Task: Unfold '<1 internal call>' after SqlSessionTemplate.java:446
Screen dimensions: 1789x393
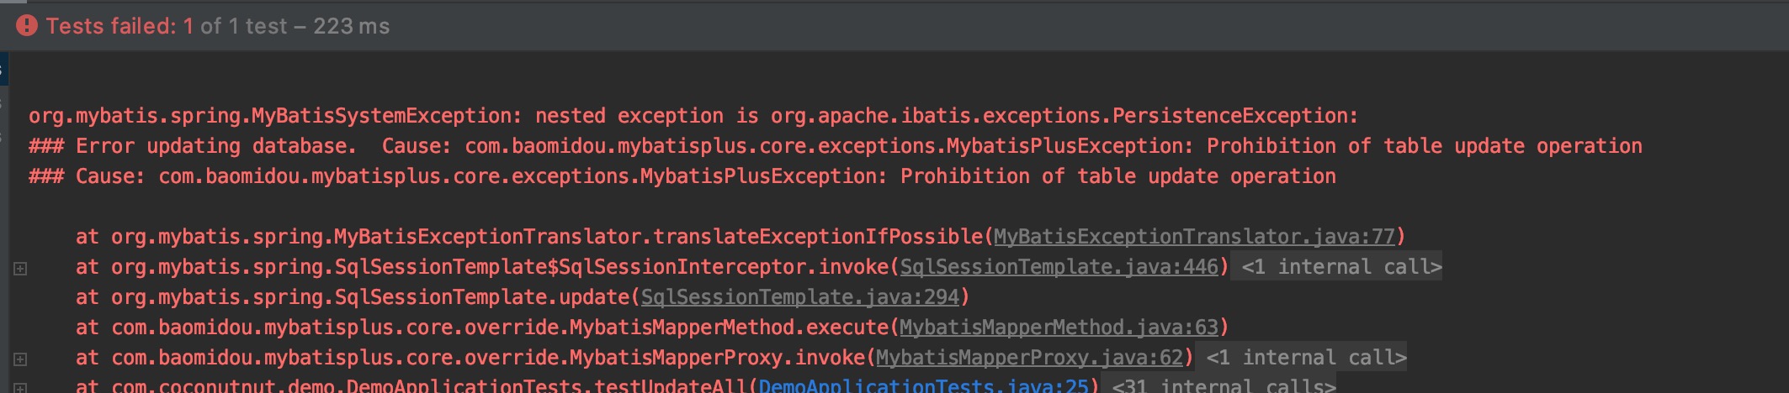Action: coord(1340,267)
